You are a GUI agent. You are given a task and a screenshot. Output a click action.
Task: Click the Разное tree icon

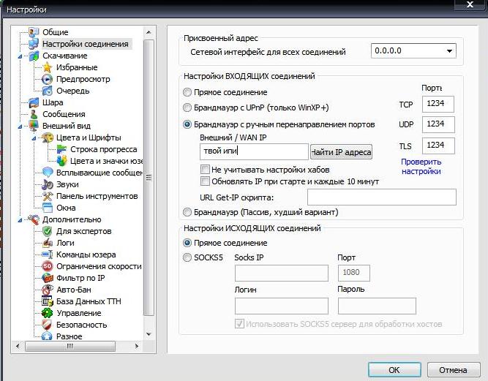tap(48, 336)
